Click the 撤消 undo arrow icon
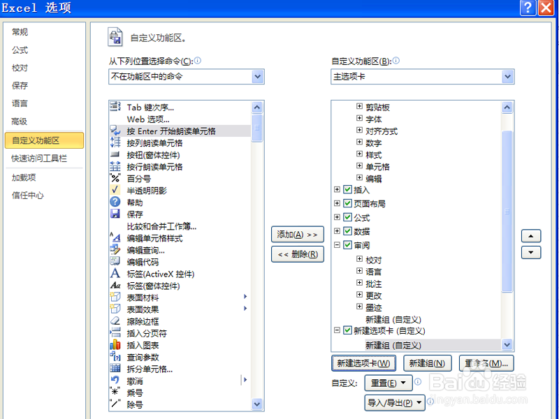Image resolution: width=559 pixels, height=419 pixels. 115,381
